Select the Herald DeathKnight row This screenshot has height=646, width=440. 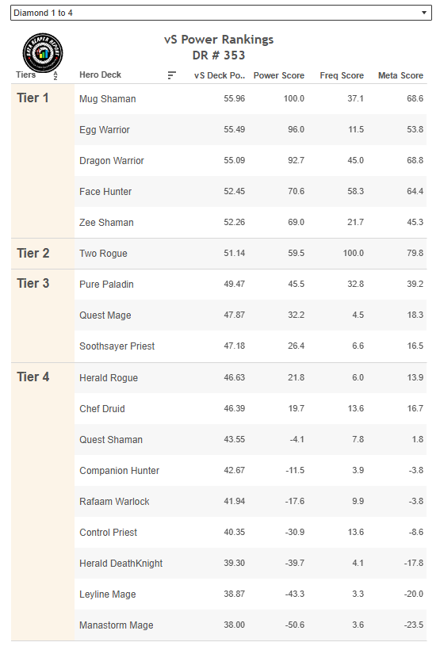point(251,564)
